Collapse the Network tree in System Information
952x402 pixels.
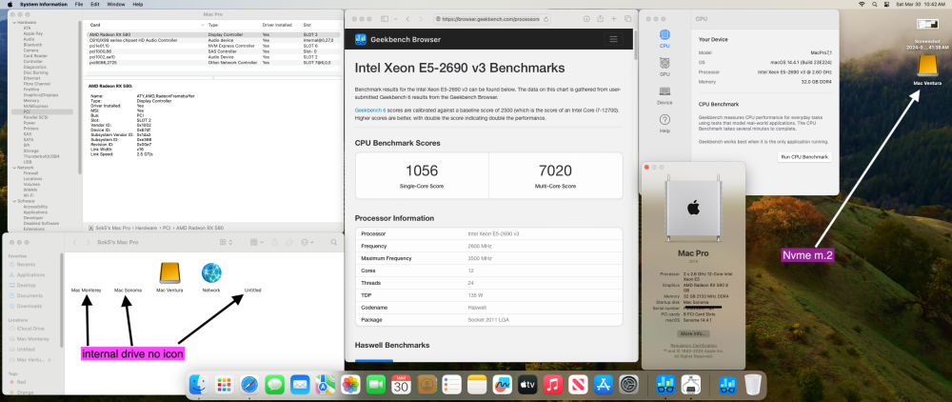(14, 167)
